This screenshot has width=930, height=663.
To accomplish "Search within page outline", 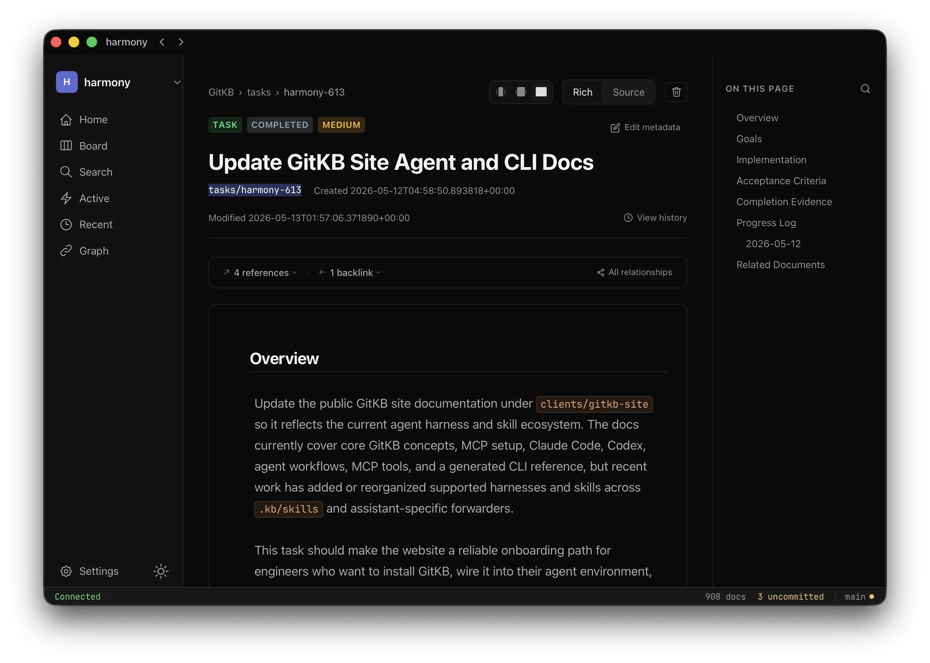I will point(865,89).
